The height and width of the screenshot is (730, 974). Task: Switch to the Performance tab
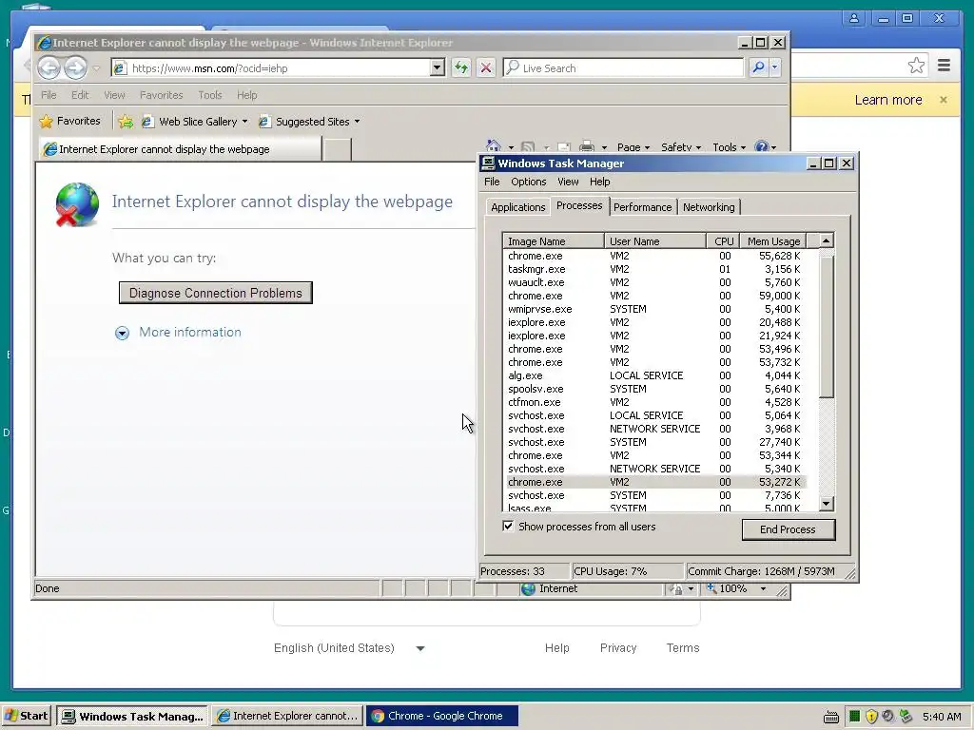click(642, 207)
